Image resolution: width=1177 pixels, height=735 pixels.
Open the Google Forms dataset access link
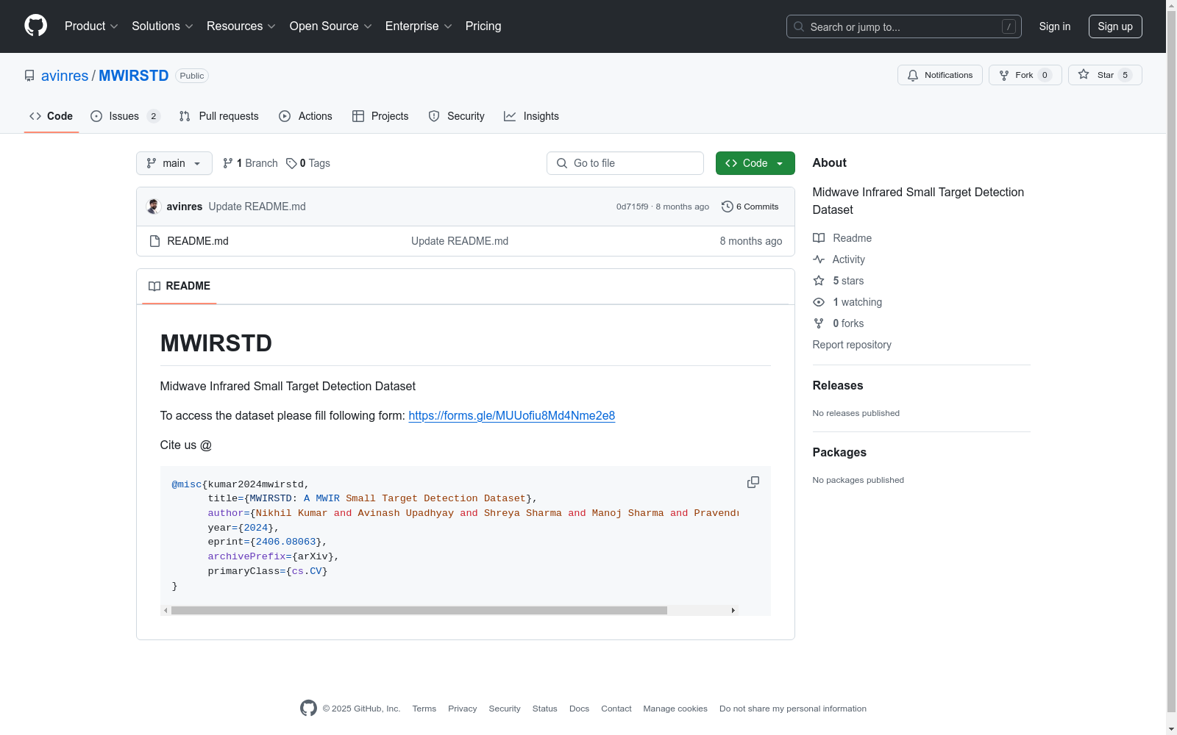pyautogui.click(x=511, y=416)
